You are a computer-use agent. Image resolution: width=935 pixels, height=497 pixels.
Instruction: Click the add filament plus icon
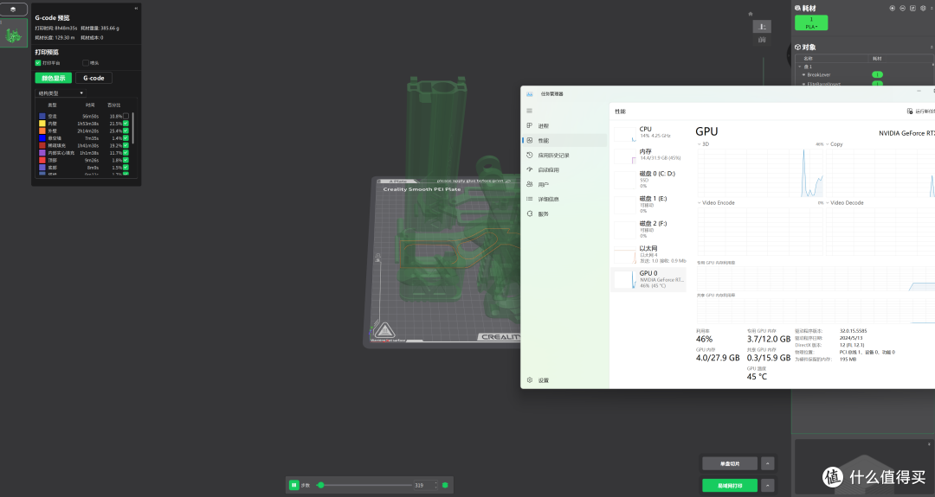892,9
